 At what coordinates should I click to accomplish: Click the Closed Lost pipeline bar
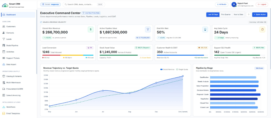[234, 107]
